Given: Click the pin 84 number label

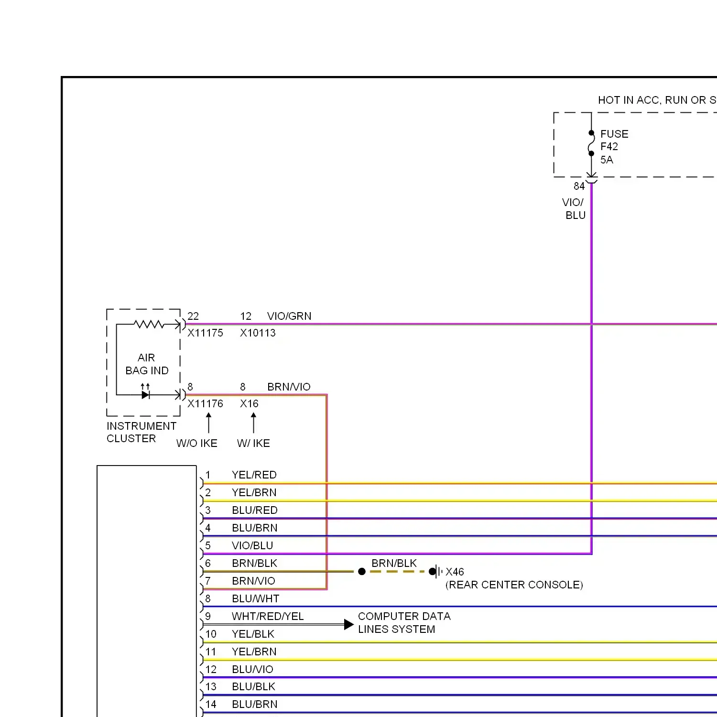Looking at the screenshot, I should pos(579,186).
